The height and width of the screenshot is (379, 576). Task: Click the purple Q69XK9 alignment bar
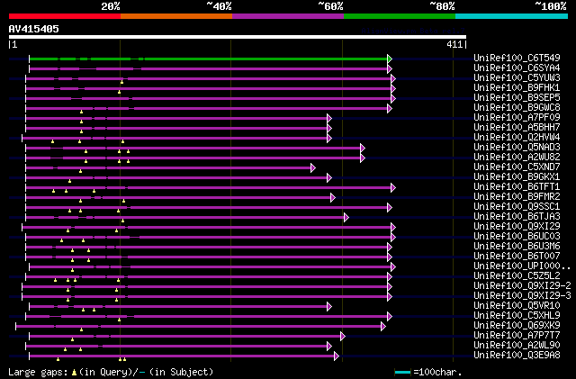pyautogui.click(x=198, y=327)
